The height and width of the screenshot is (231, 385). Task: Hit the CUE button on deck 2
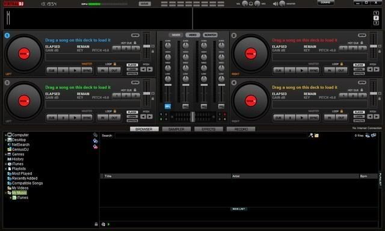click(279, 70)
